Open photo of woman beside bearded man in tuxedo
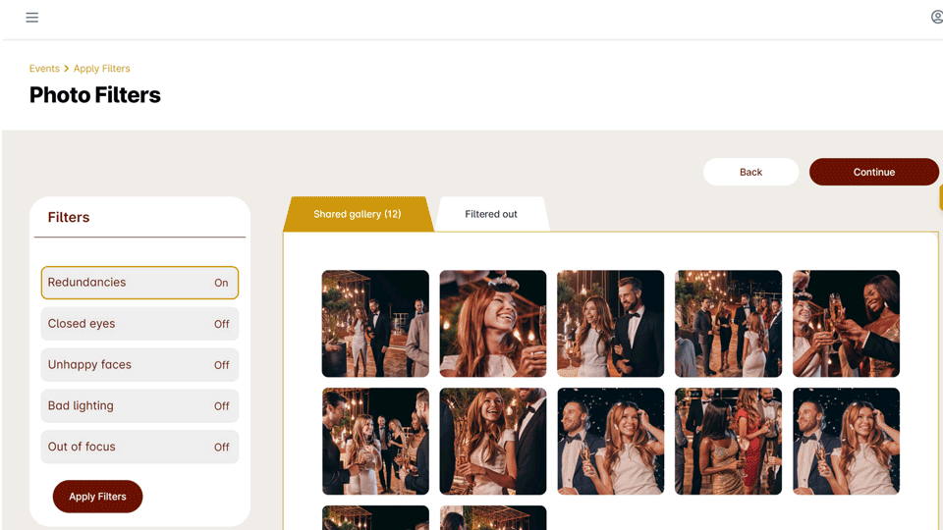This screenshot has height=530, width=943. [x=610, y=324]
